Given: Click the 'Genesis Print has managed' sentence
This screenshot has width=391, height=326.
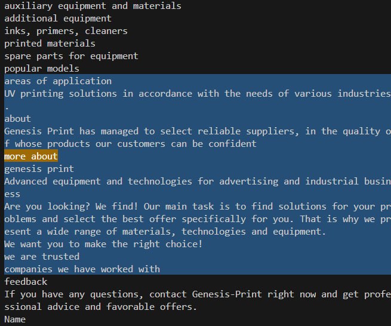Looking at the screenshot, I should click(x=198, y=137).
